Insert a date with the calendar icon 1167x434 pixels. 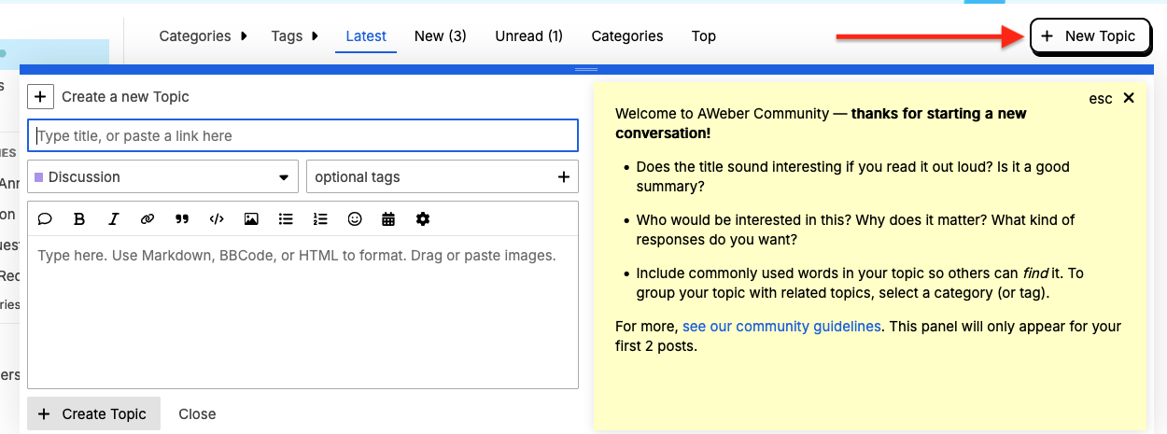coord(388,219)
